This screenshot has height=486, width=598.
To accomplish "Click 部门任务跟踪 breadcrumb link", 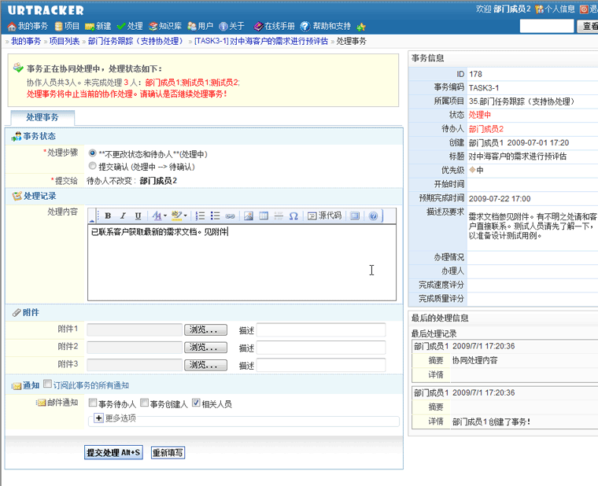I will (137, 41).
